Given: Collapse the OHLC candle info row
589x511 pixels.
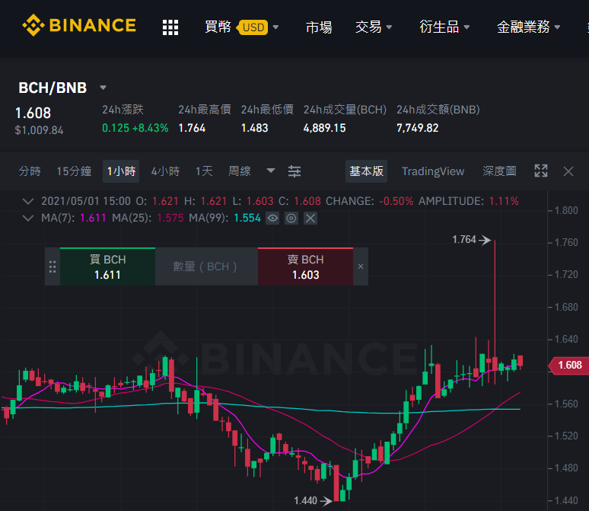Looking at the screenshot, I should click(x=28, y=201).
